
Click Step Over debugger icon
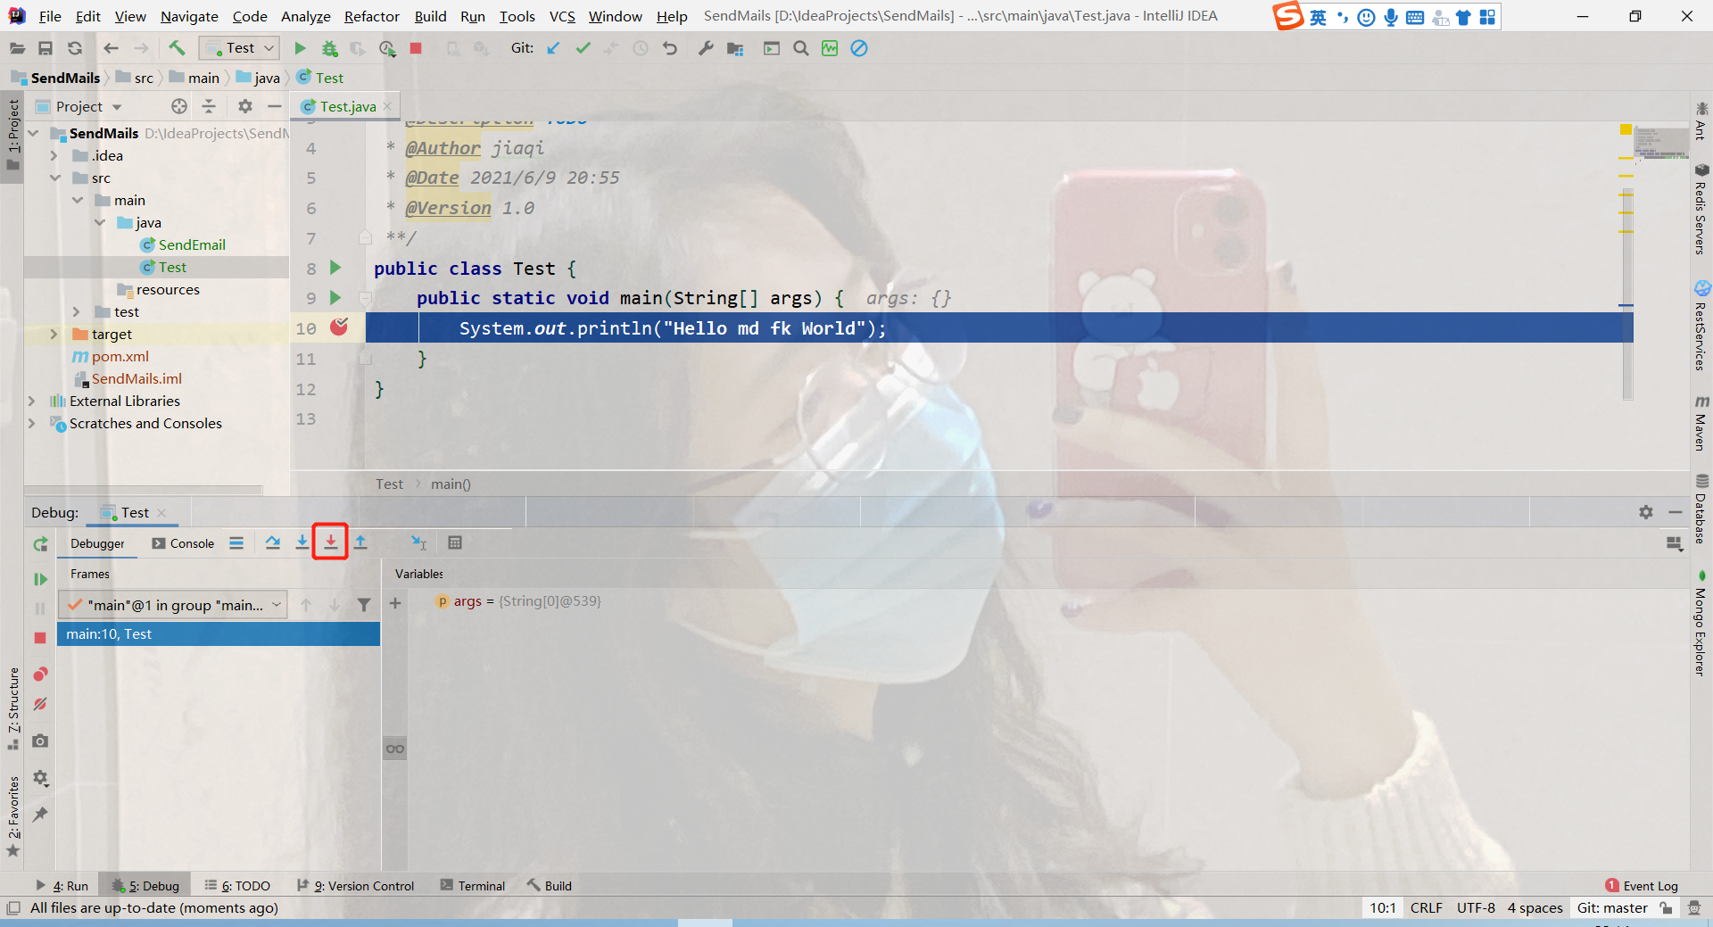click(273, 542)
